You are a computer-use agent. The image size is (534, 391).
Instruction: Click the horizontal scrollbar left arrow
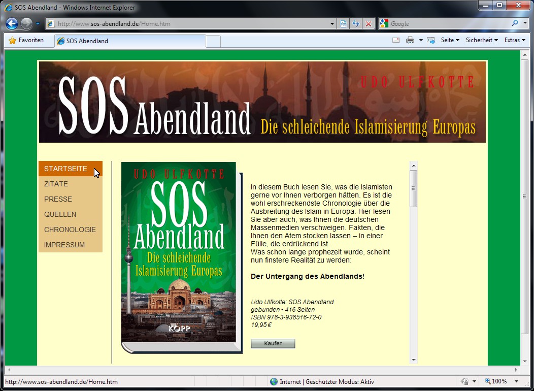pyautogui.click(x=9, y=370)
